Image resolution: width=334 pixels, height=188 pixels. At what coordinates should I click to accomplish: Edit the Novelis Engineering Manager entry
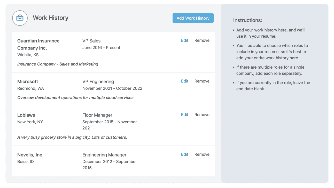click(185, 154)
